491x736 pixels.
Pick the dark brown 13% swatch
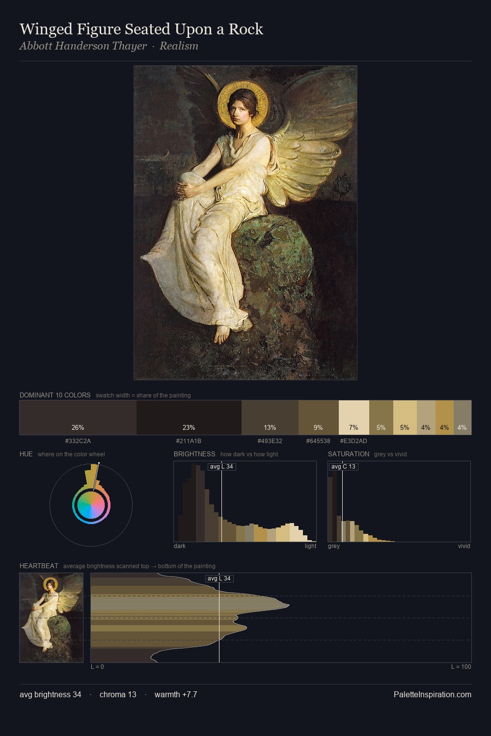(x=270, y=418)
